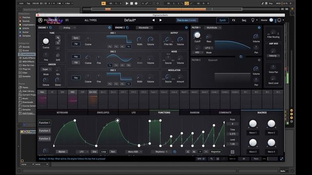Select OSC 3 square waveform icon
Screen dimensions: 312x175
point(129,84)
